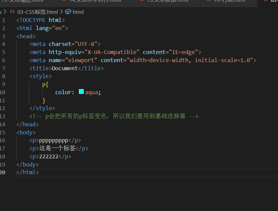Click the http-equiv attribute on line 5
Image resolution: width=278 pixels, height=211 pixels.
point(65,52)
